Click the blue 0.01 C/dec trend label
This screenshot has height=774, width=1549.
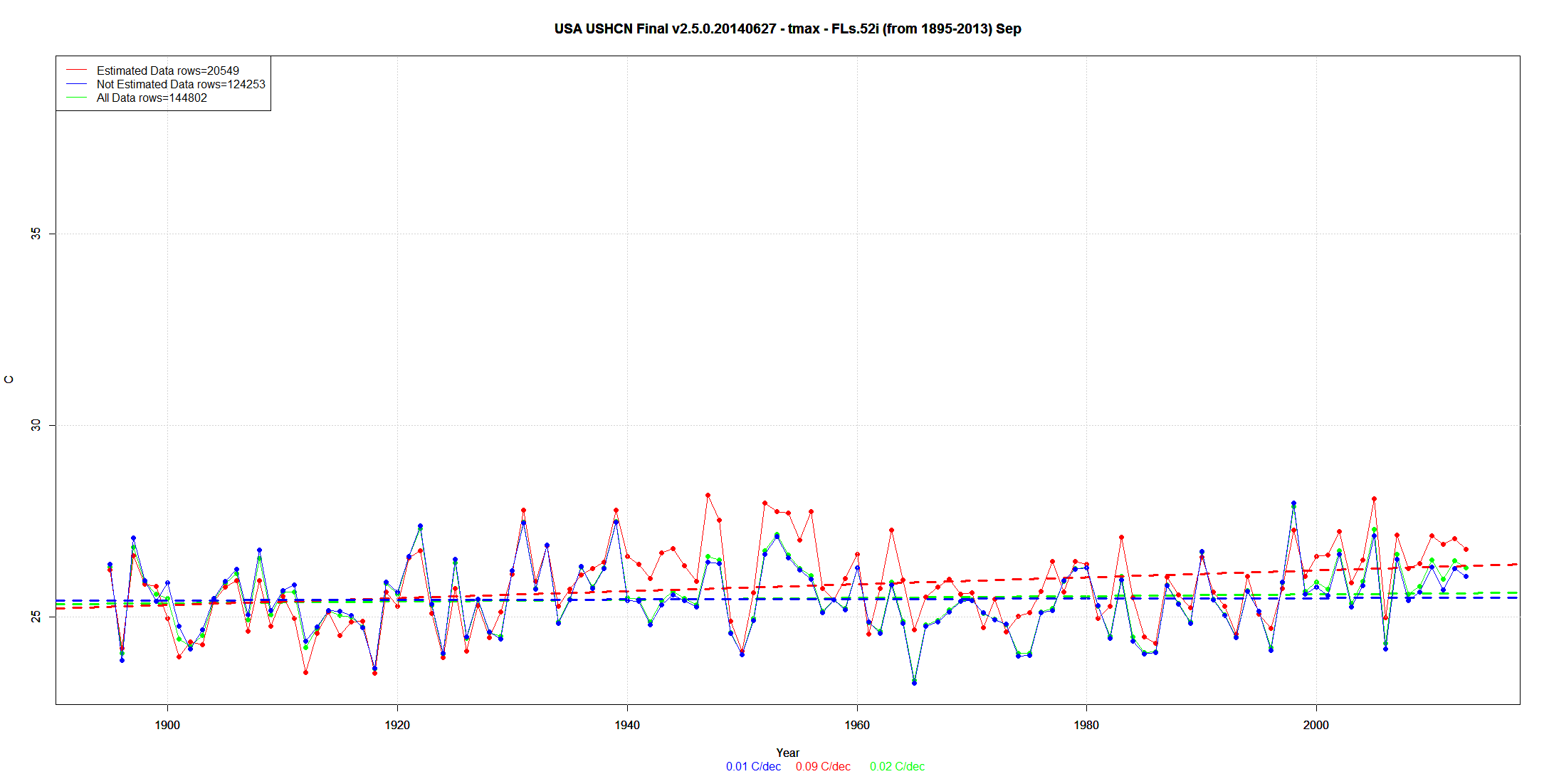753,766
